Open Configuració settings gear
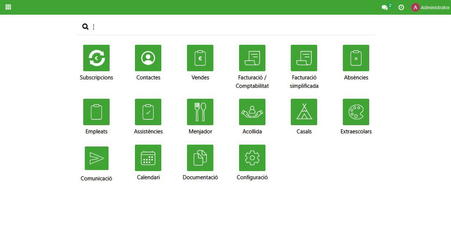Viewport: 451px width, 250px height. tap(252, 158)
